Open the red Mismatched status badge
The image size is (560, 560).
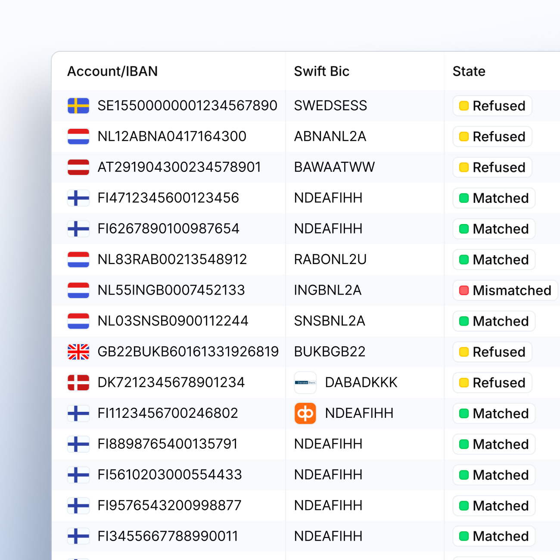point(505,290)
